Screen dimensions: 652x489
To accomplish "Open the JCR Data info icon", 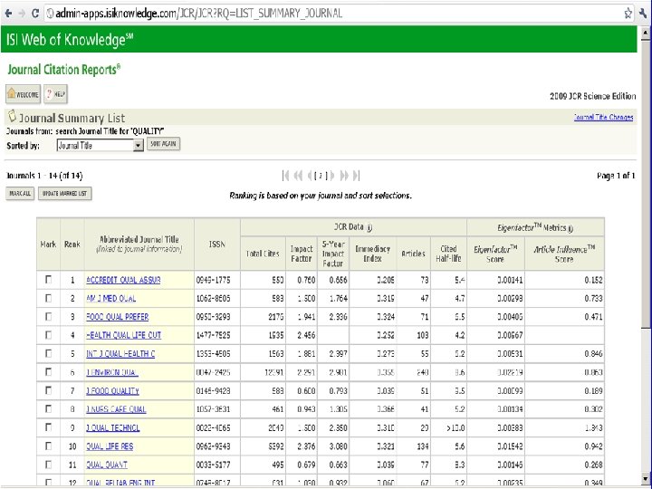I will [369, 227].
